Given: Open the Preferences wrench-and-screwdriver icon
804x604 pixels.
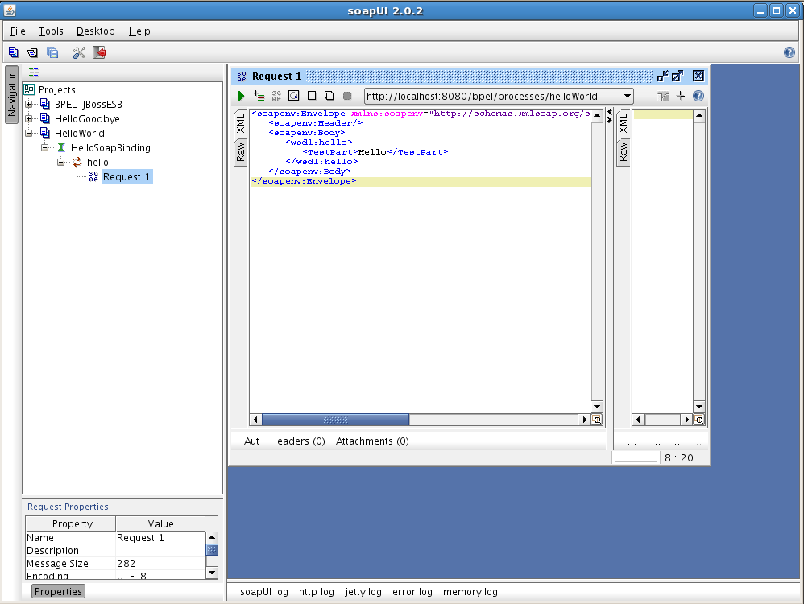Looking at the screenshot, I should point(79,52).
